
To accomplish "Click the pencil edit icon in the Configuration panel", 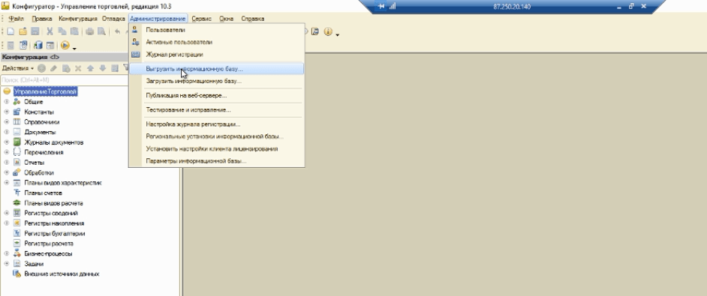I will coord(53,68).
